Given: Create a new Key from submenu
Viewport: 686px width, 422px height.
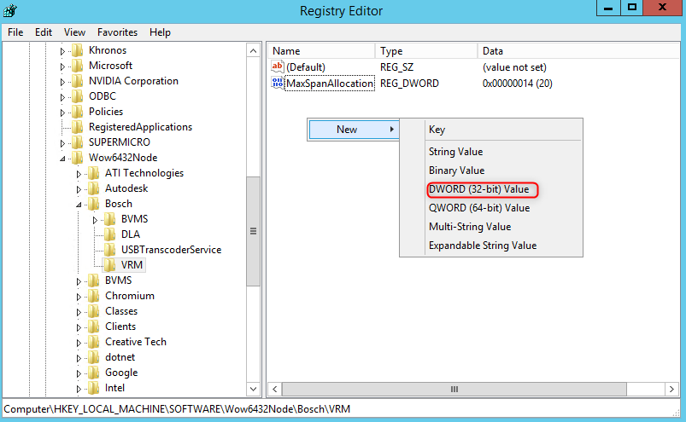Looking at the screenshot, I should 437,130.
